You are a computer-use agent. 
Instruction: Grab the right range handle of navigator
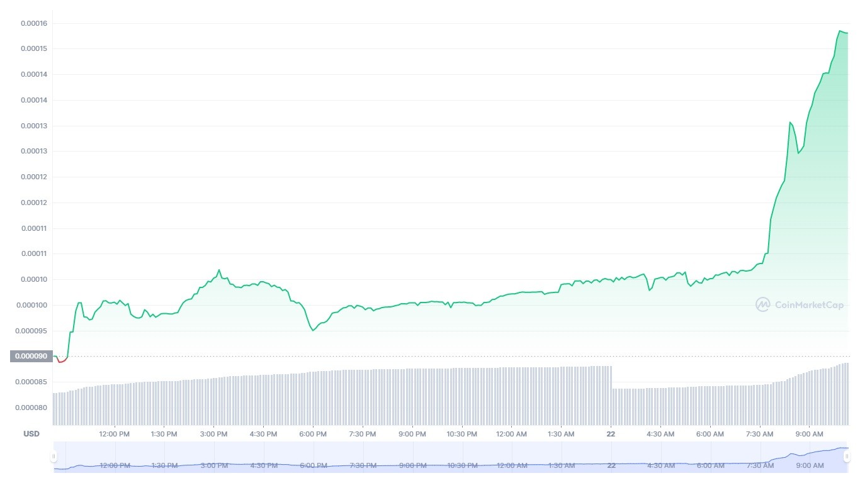tap(847, 457)
